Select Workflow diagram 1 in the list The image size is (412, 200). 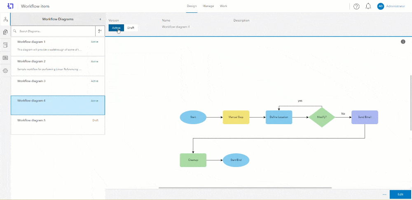coord(58,46)
